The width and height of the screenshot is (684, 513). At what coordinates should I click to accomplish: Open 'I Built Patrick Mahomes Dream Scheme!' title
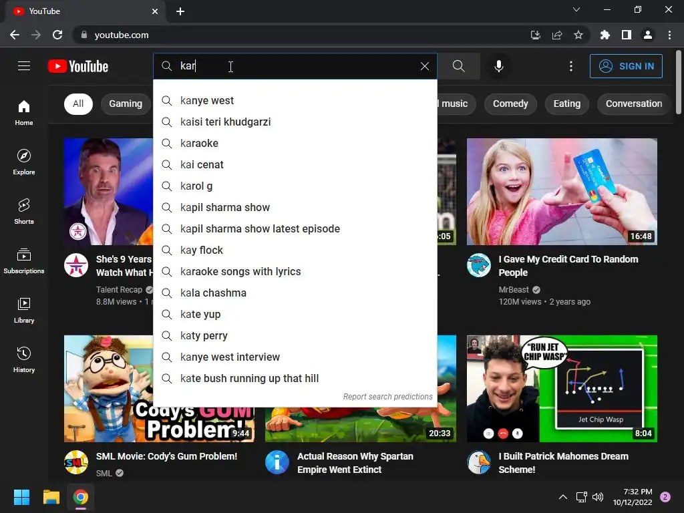pos(563,463)
